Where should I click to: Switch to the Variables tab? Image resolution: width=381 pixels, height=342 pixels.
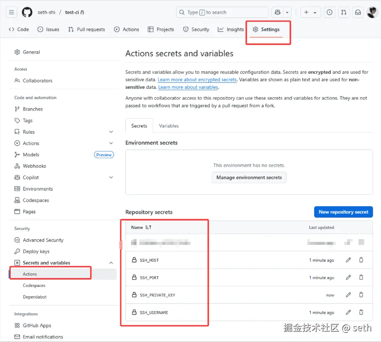[169, 126]
